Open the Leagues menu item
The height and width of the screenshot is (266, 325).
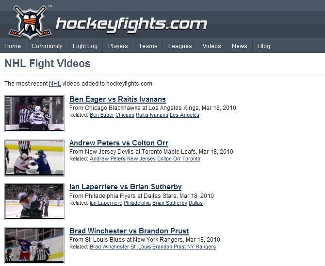pyautogui.click(x=180, y=46)
